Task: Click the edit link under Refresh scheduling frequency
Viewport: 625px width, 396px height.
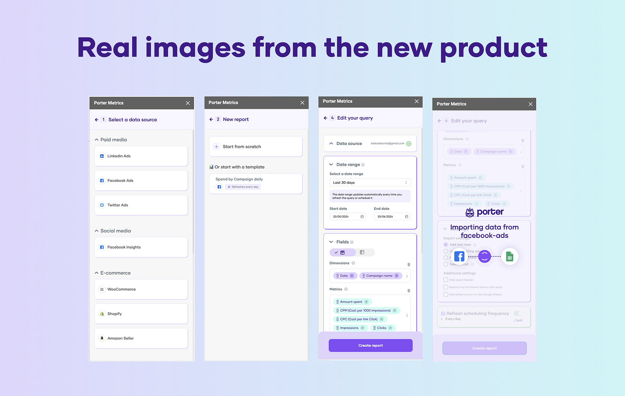Action: tap(519, 320)
